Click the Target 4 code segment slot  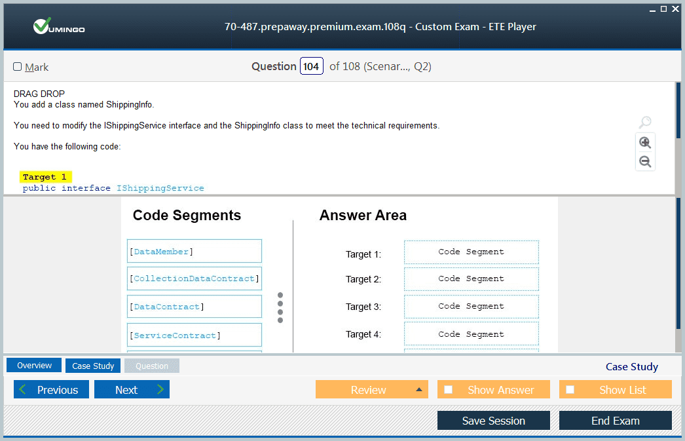pyautogui.click(x=472, y=334)
